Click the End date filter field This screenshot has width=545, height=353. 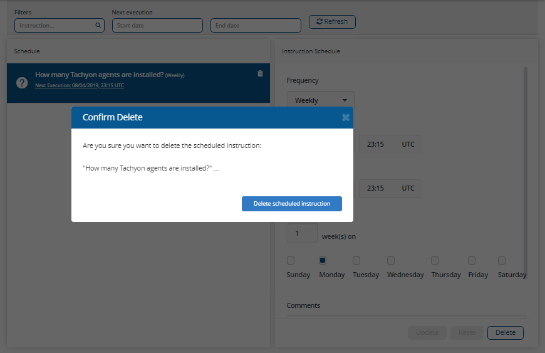point(256,26)
